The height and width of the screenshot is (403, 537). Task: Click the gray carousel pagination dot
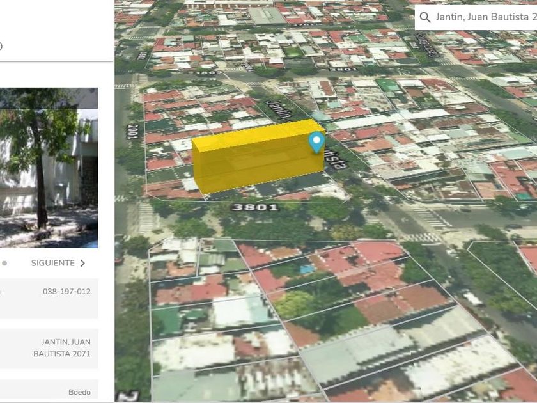click(4, 263)
